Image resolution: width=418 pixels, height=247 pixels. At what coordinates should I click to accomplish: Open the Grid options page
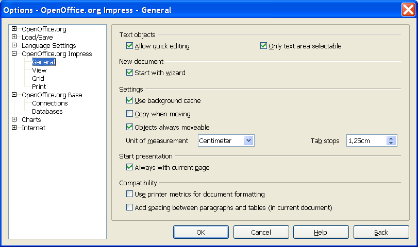click(38, 79)
